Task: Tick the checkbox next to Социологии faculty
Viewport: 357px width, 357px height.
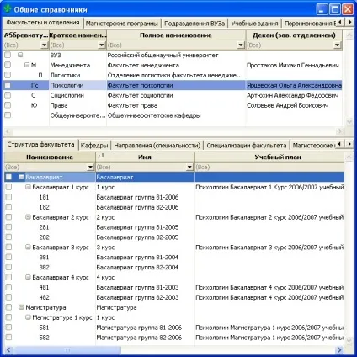Action: [x=8, y=95]
